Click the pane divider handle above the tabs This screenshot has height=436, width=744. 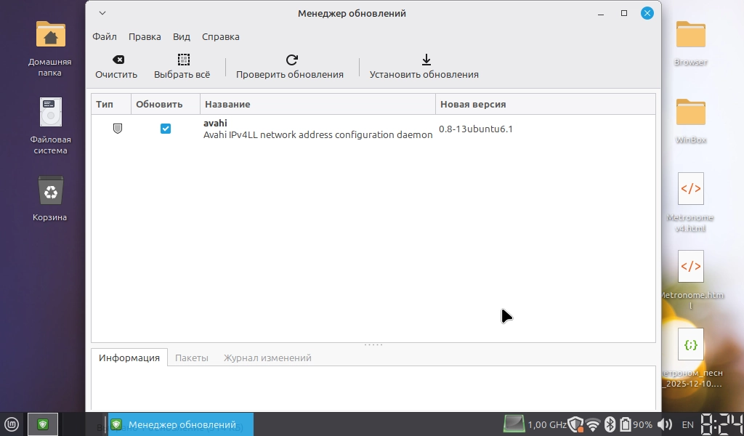click(373, 345)
